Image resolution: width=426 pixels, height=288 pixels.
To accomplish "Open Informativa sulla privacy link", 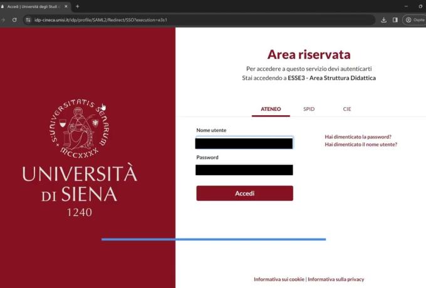I will (336, 279).
